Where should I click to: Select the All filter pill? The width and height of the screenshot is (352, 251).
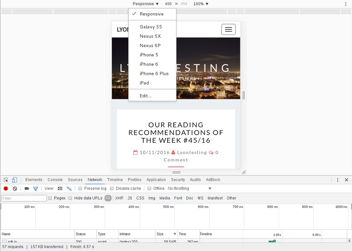tap(108, 198)
